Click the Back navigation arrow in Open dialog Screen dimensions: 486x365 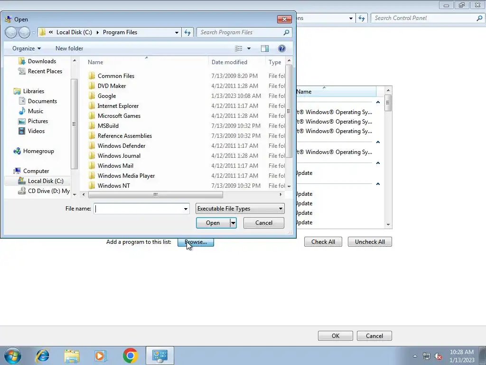(11, 32)
